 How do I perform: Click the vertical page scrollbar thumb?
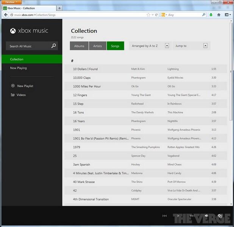pos(231,72)
